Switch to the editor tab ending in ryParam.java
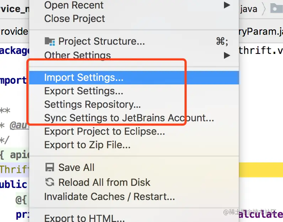The image size is (283, 222). point(261,32)
